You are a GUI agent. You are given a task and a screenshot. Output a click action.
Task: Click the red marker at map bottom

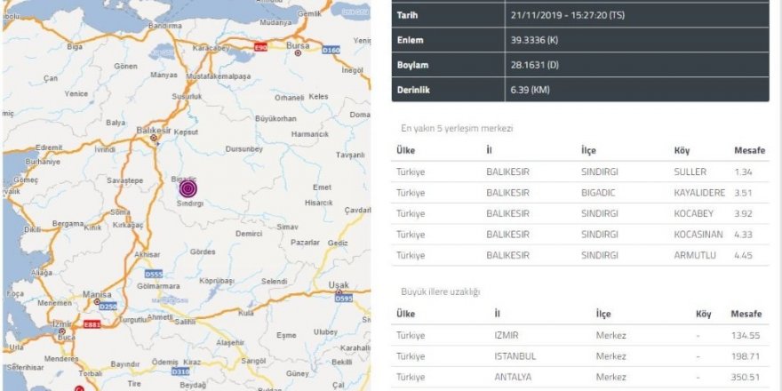78,388
